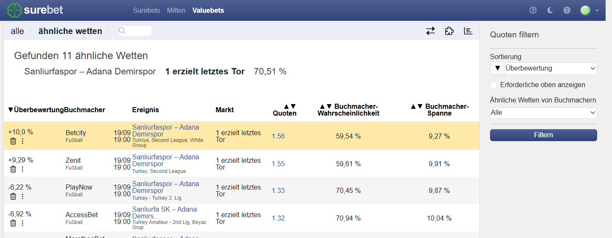Click the swap arrows icon in toolbar
This screenshot has width=612, height=238.
tap(431, 31)
